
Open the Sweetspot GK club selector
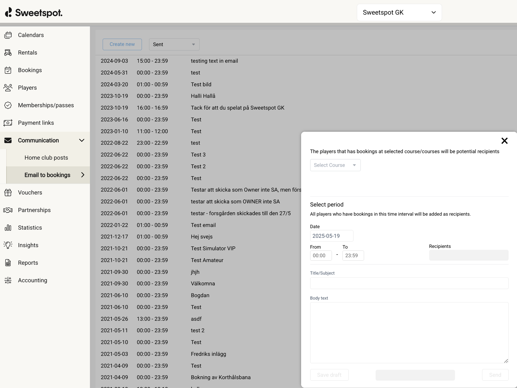pyautogui.click(x=399, y=12)
